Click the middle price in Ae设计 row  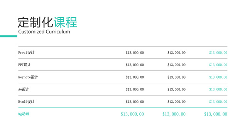coord(177,89)
